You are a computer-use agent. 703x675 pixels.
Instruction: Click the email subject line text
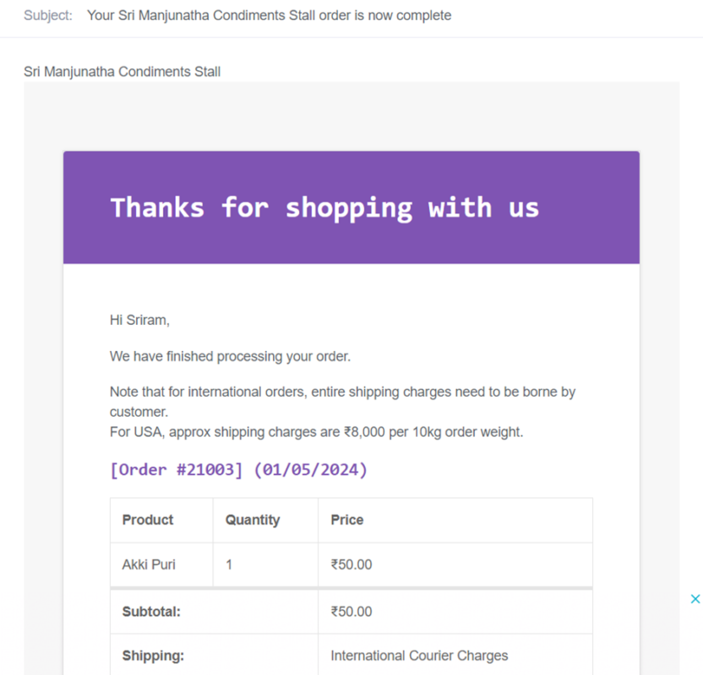coord(269,16)
